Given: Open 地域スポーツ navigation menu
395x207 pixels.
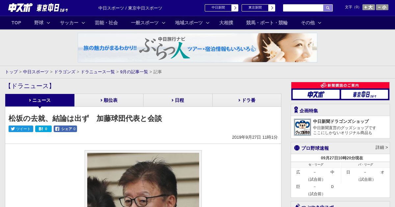Looking at the screenshot, I should [189, 23].
